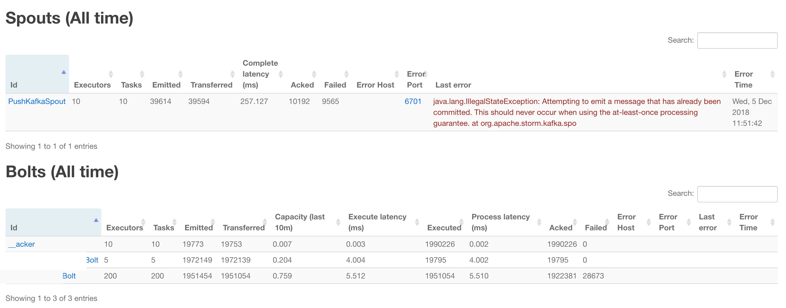Screen dimensions: 786x308
Task: Sort Bolts table by Failed column
Action: 595,228
